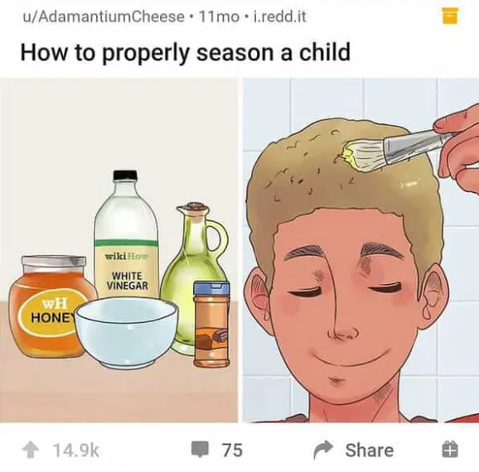This screenshot has height=472, width=479.
Task: Click the empty blue bowl in image
Action: pyautogui.click(x=127, y=333)
